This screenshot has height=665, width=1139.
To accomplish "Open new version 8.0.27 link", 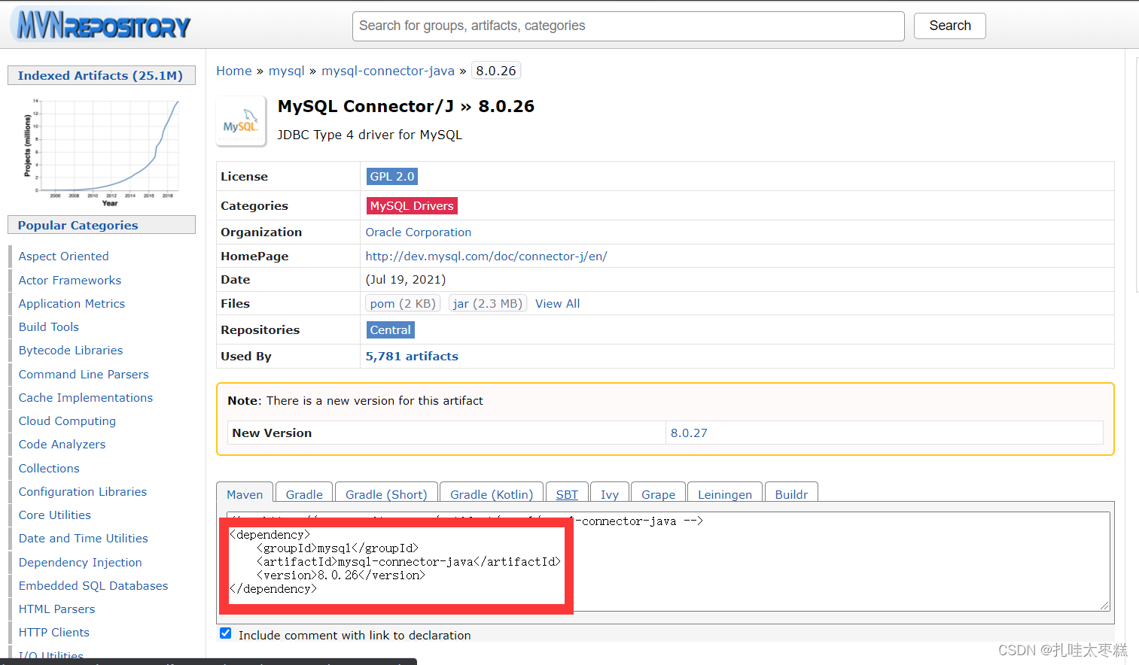I will [689, 433].
